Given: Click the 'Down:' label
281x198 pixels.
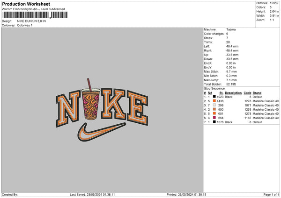Looking at the screenshot, I should pos(208,59).
